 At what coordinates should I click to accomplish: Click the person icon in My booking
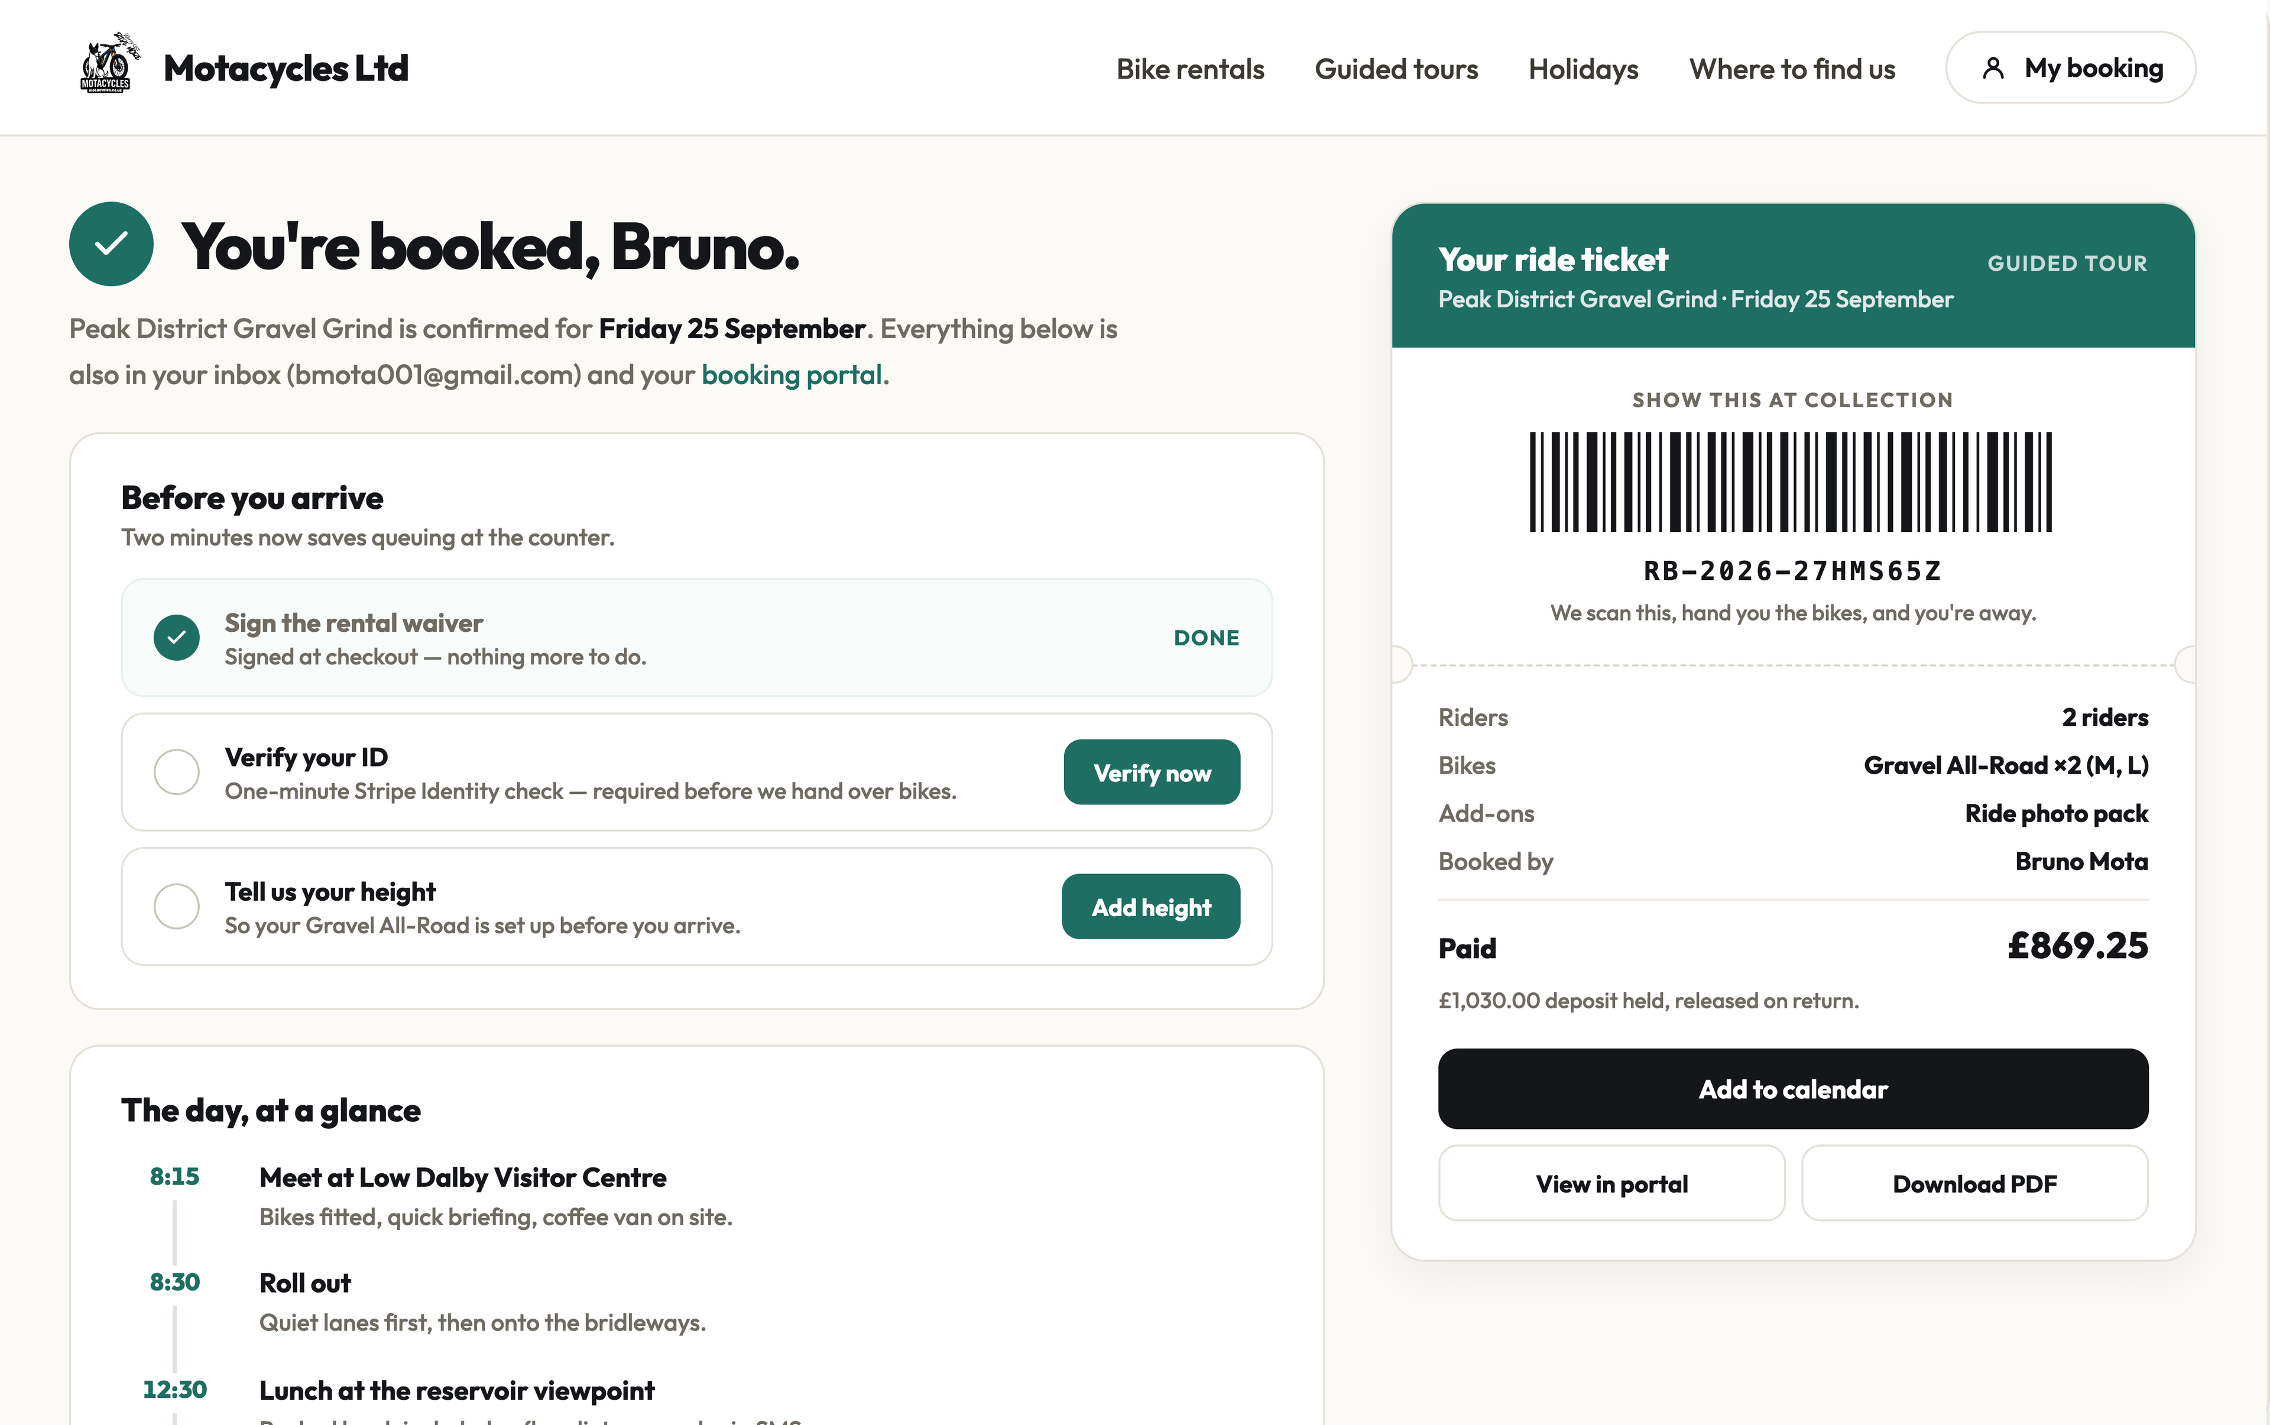(x=1993, y=68)
